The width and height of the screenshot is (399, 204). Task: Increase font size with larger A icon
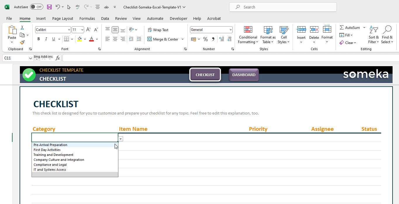(88, 30)
